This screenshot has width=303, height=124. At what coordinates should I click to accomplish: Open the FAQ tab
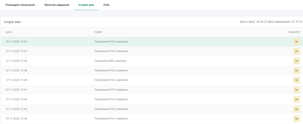click(106, 5)
